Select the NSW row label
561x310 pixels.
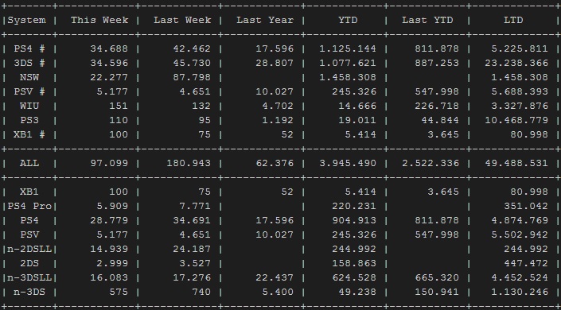coord(29,77)
